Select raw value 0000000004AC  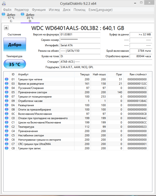pyautogui.click(x=137, y=118)
